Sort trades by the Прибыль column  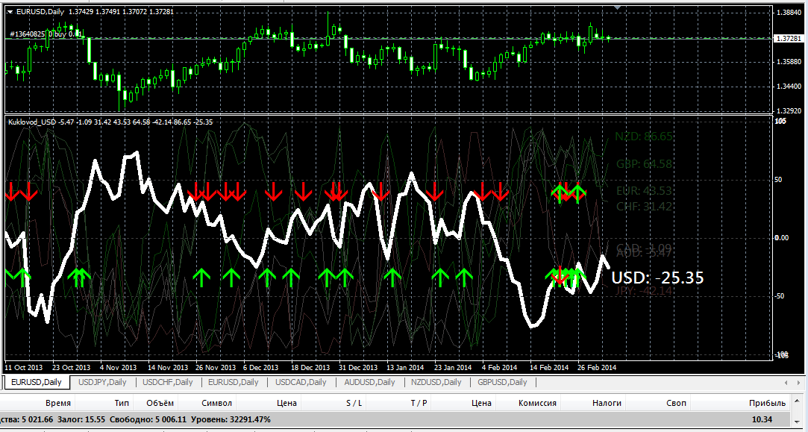coord(767,403)
